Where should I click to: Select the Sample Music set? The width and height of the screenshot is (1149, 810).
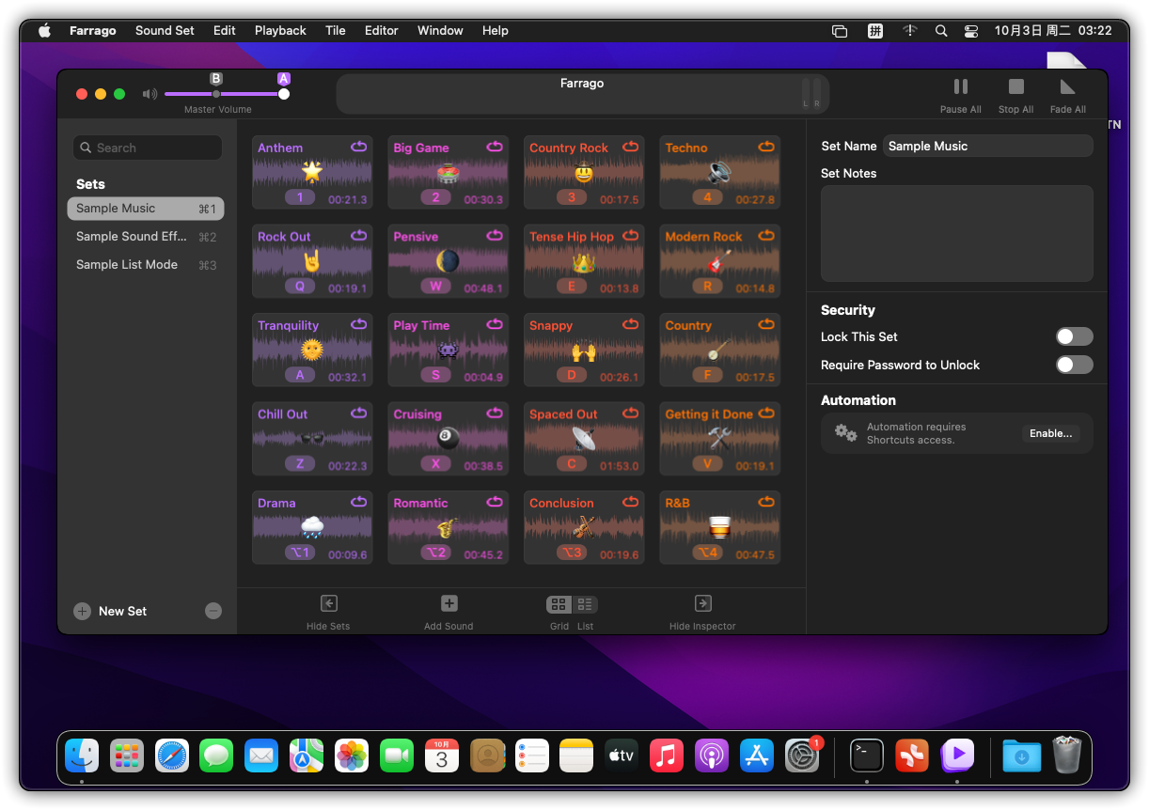146,209
